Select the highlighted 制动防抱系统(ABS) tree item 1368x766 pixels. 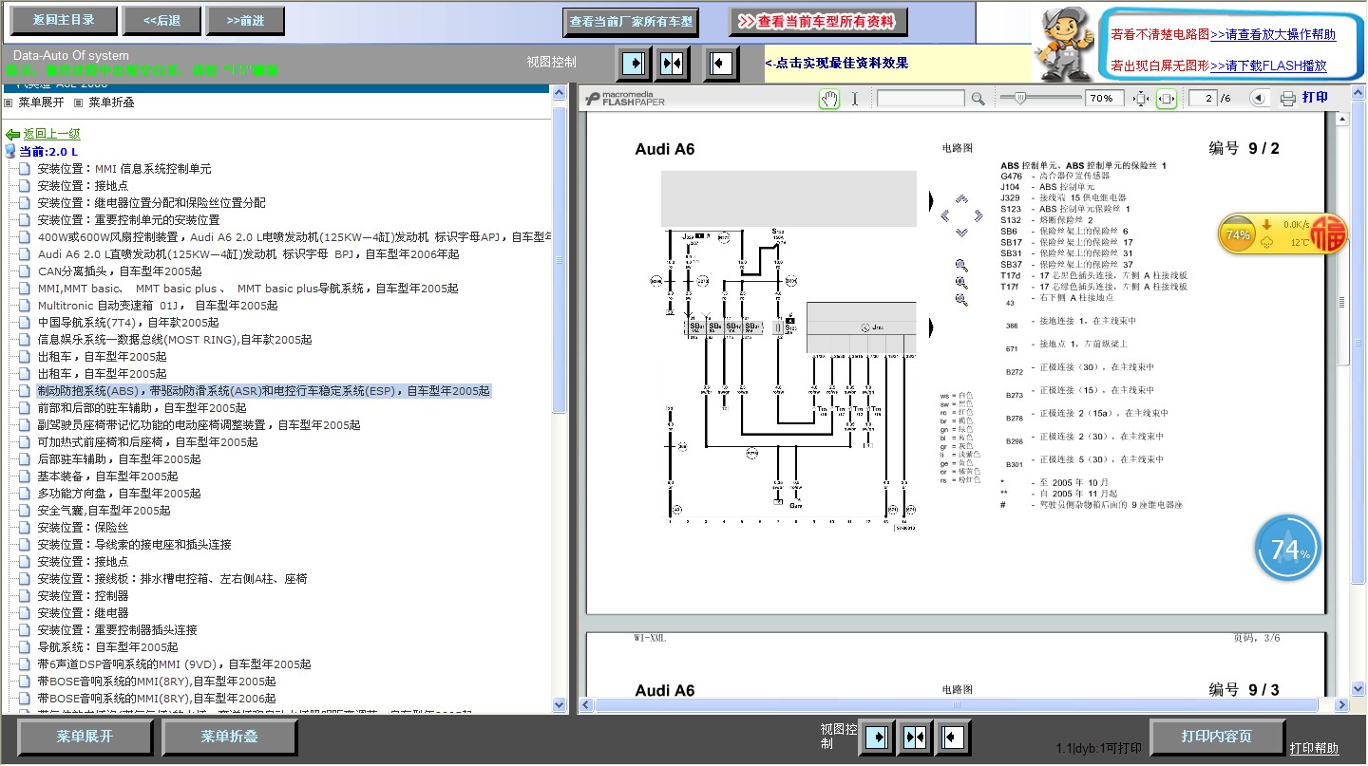tap(264, 391)
